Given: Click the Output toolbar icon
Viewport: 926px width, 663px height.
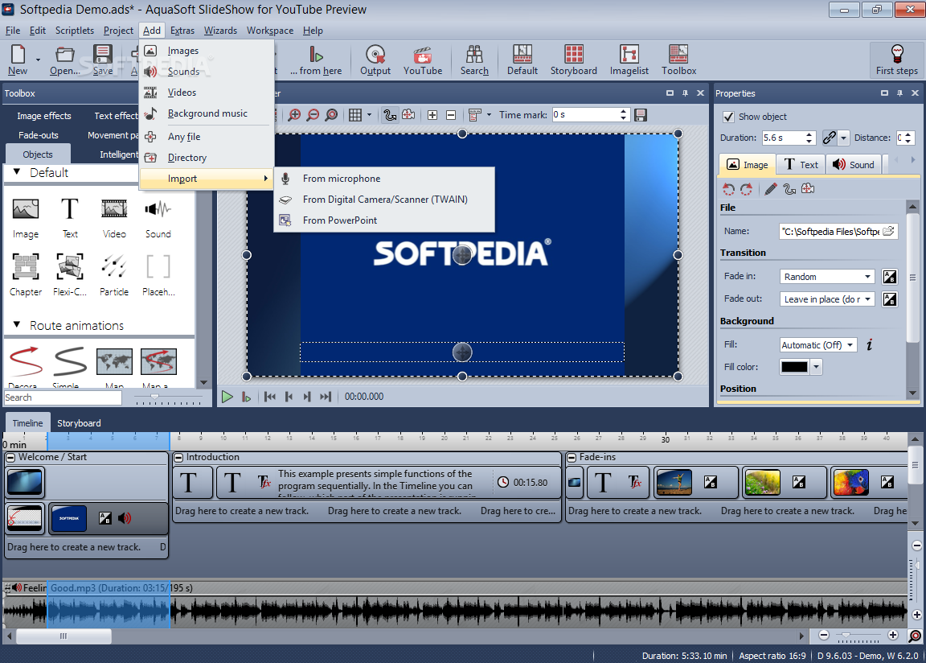Looking at the screenshot, I should (x=375, y=60).
